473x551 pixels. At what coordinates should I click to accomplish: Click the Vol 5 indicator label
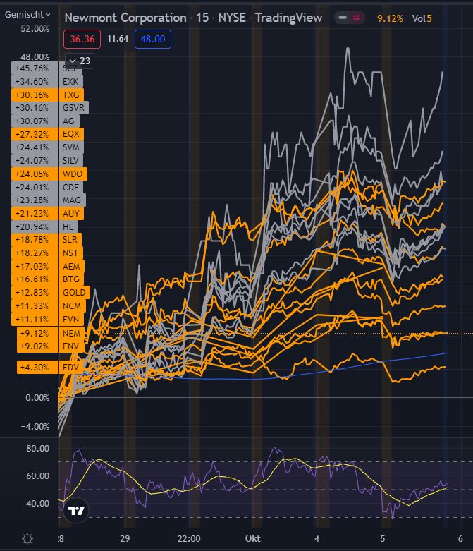tap(422, 18)
